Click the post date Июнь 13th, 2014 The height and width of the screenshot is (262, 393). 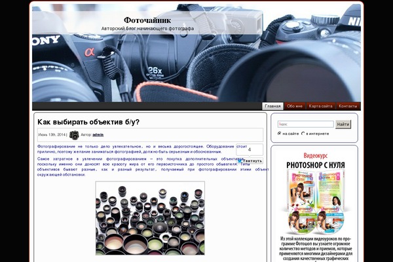click(52, 135)
